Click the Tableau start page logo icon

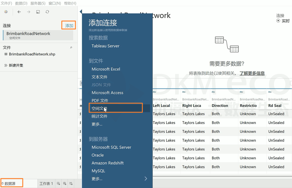6,12
